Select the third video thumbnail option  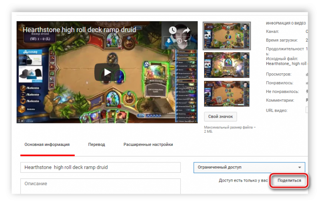point(226,94)
